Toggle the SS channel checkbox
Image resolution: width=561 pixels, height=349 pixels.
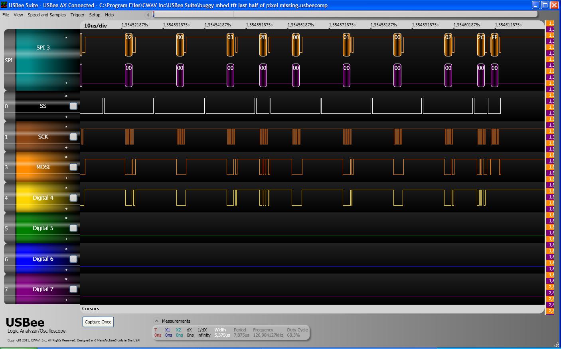73,106
